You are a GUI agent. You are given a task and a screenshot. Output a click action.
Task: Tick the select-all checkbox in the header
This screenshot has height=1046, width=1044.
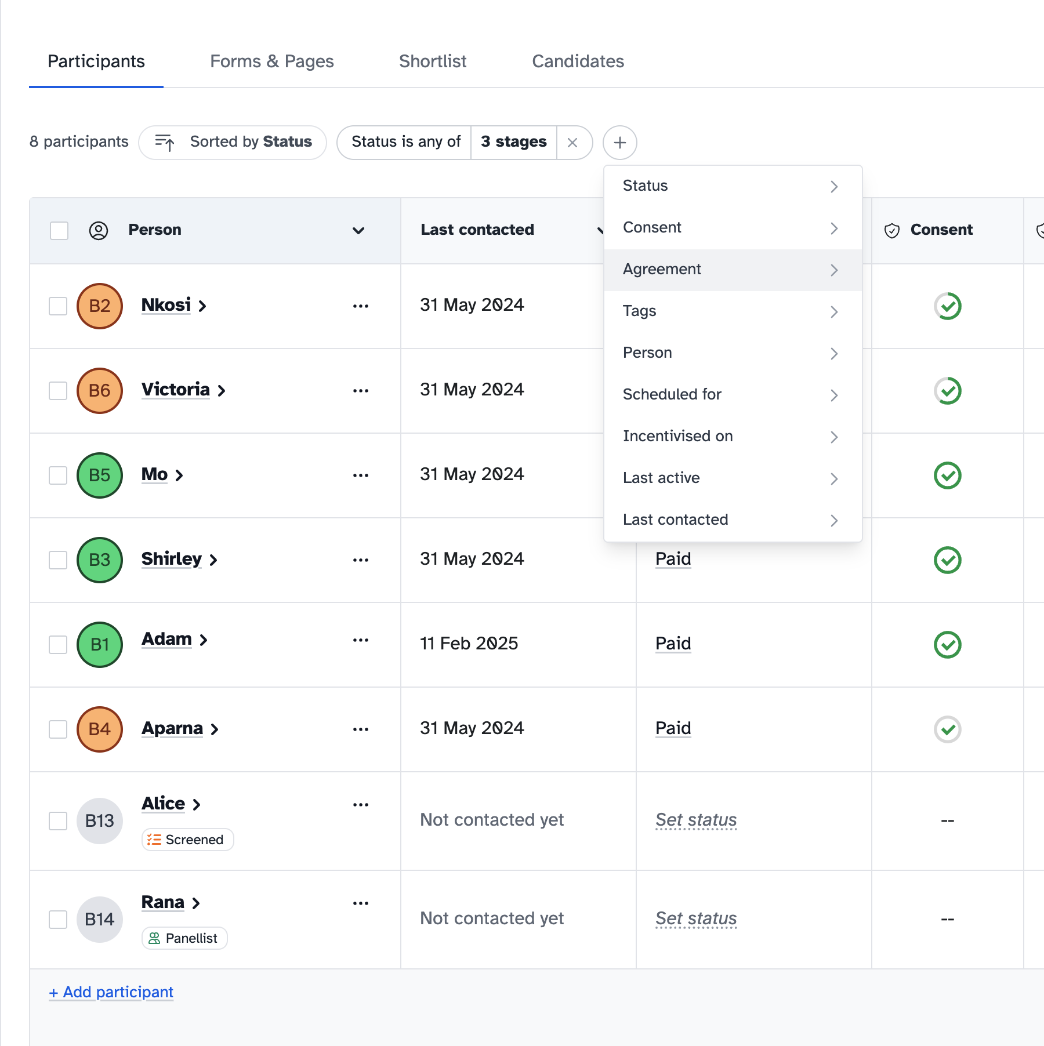58,230
